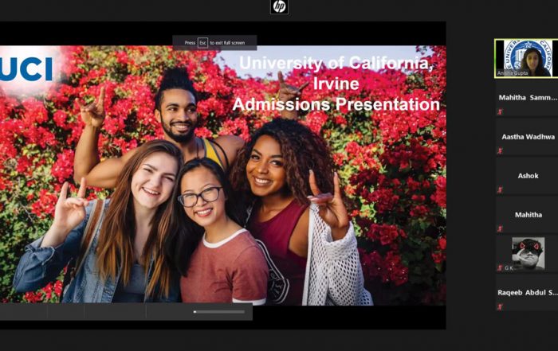
Task: Click the Anisha Gupta name label
Action: pyautogui.click(x=513, y=73)
